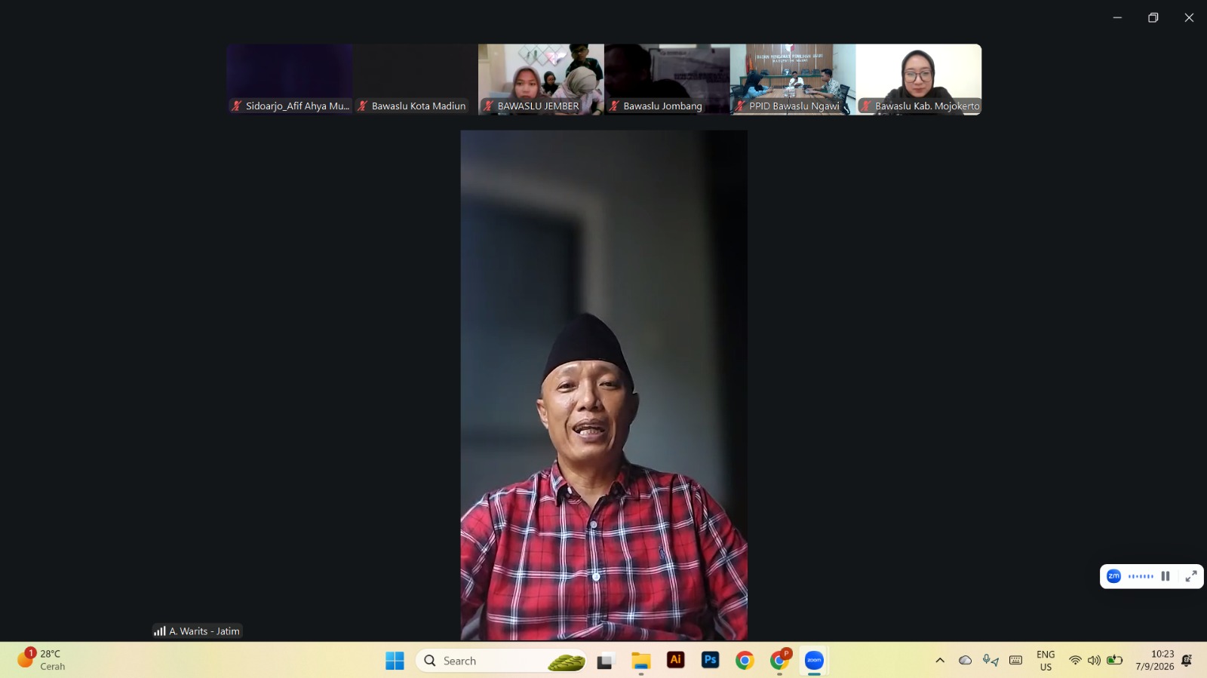Open notifications with do-not-disturb bell icon
This screenshot has width=1207, height=678.
tap(1187, 661)
